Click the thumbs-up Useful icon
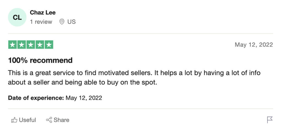The width and height of the screenshot is (282, 127). (x=14, y=120)
